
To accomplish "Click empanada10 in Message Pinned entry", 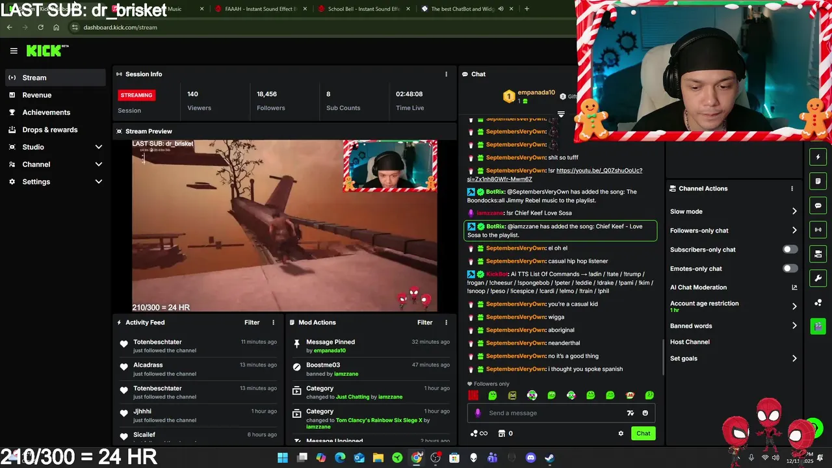I will (x=330, y=351).
